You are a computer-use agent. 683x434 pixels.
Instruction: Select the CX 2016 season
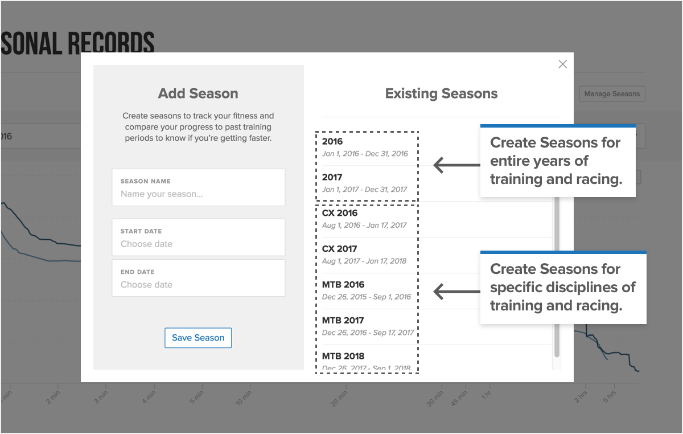tap(437, 219)
